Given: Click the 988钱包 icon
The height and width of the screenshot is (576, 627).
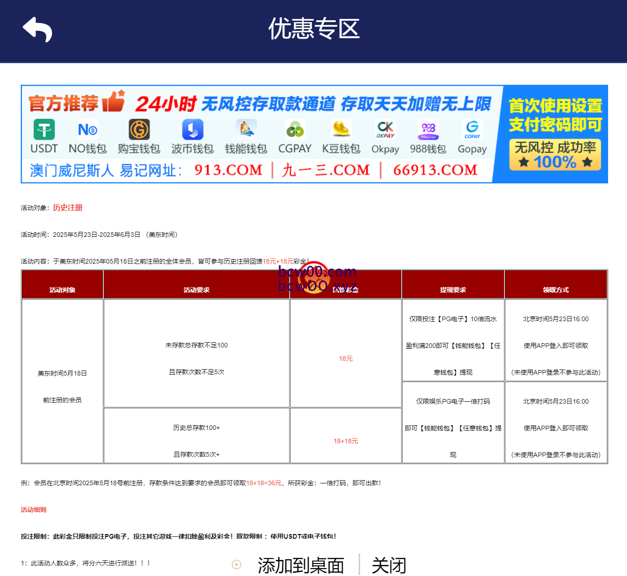Looking at the screenshot, I should tap(428, 129).
